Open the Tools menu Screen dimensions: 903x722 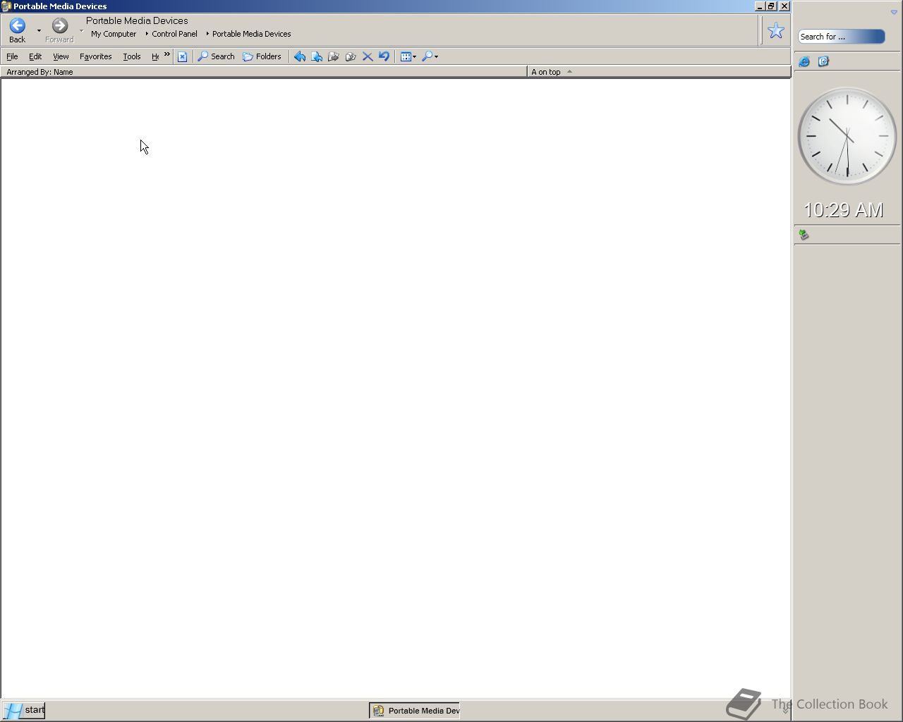pyautogui.click(x=132, y=56)
